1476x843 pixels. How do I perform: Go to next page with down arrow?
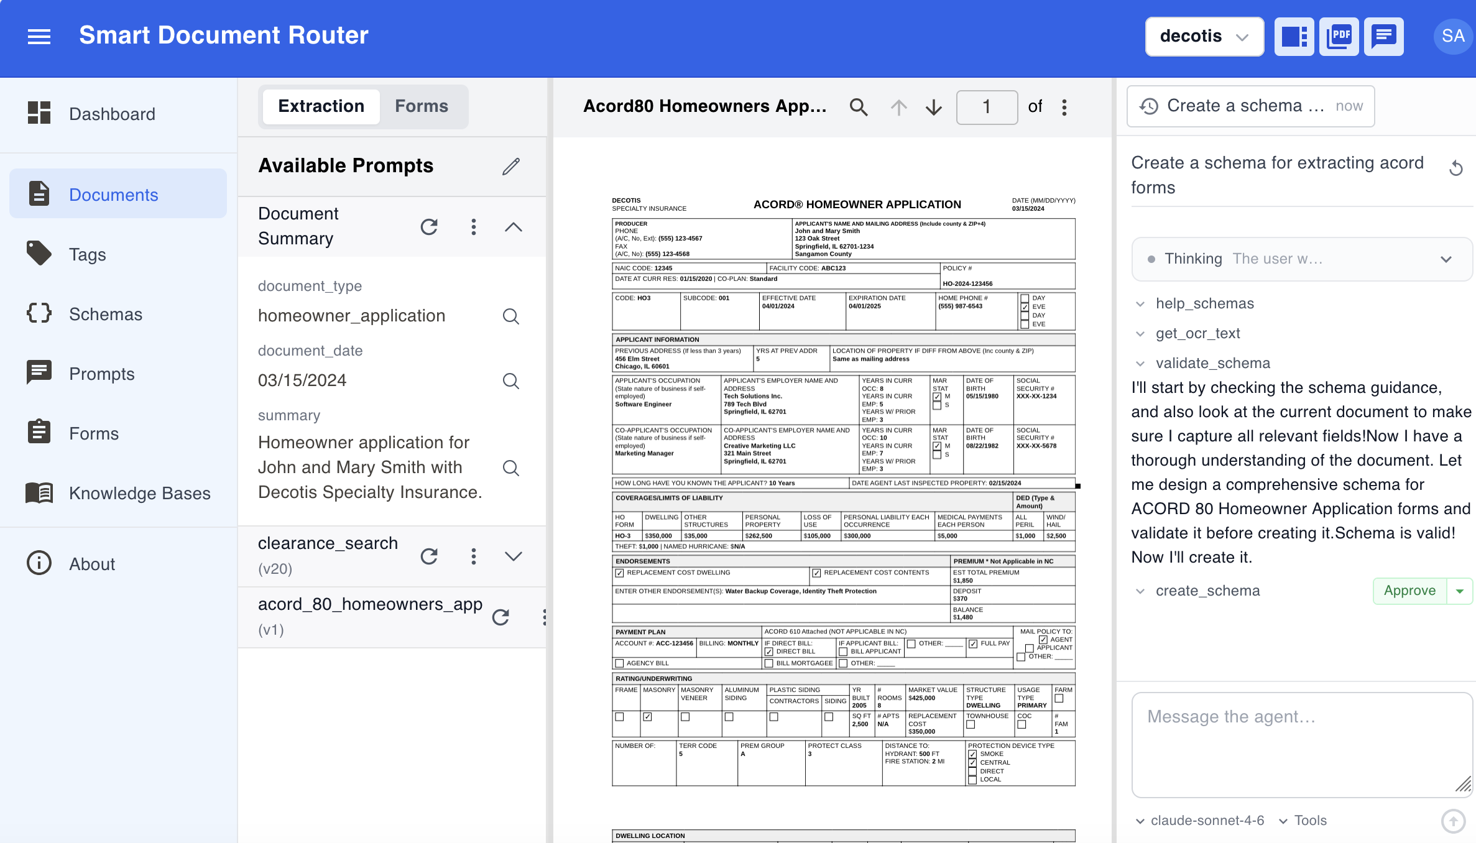(933, 107)
